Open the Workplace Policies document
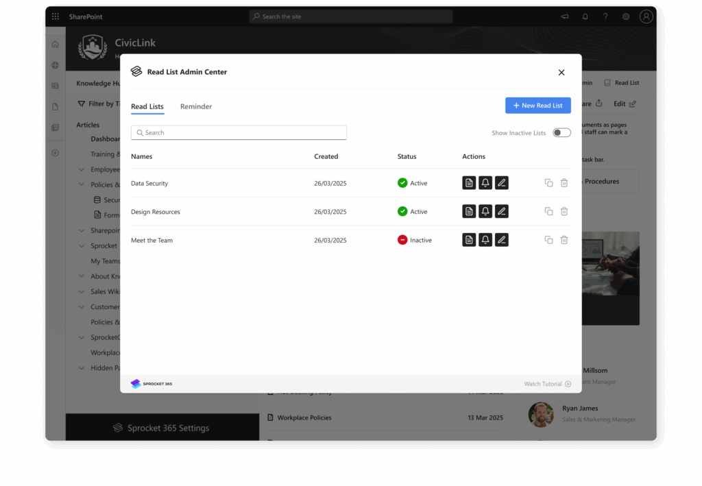 point(304,417)
